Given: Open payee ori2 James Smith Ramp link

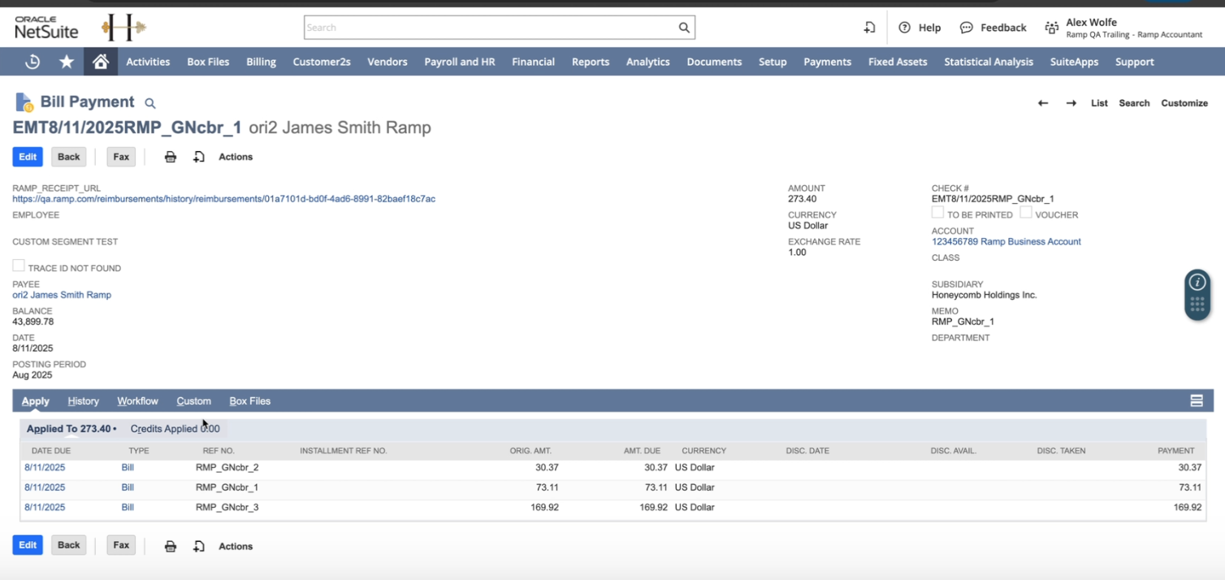Looking at the screenshot, I should [62, 295].
